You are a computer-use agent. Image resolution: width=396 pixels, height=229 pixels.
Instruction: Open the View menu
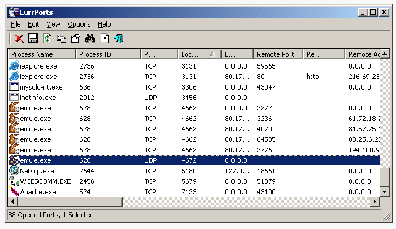tap(53, 24)
